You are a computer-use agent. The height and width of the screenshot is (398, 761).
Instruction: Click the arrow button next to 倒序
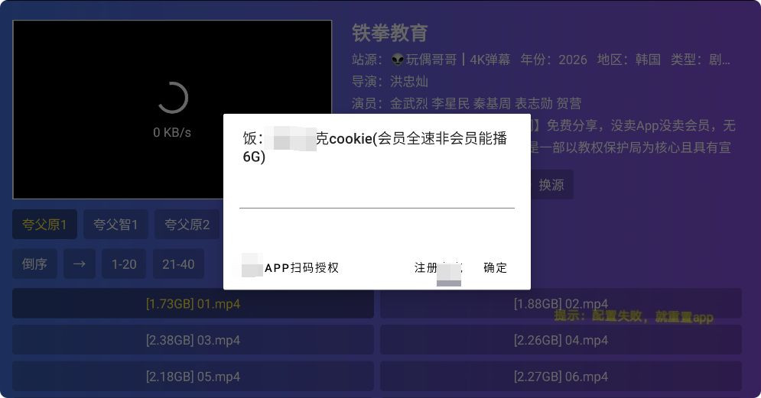pyautogui.click(x=80, y=264)
